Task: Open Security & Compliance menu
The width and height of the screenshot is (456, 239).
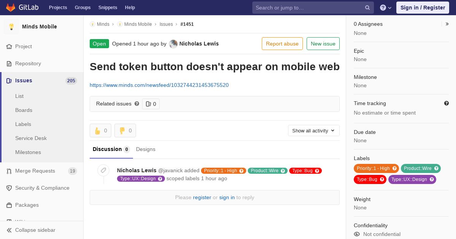Action: click(x=42, y=188)
